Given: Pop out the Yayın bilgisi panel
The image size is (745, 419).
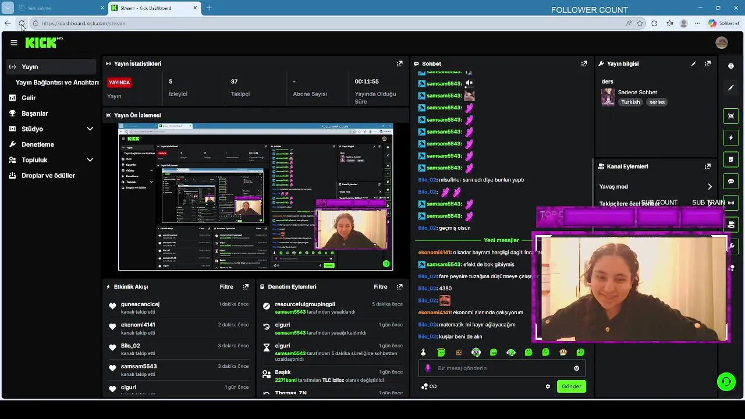Looking at the screenshot, I should click(x=708, y=63).
